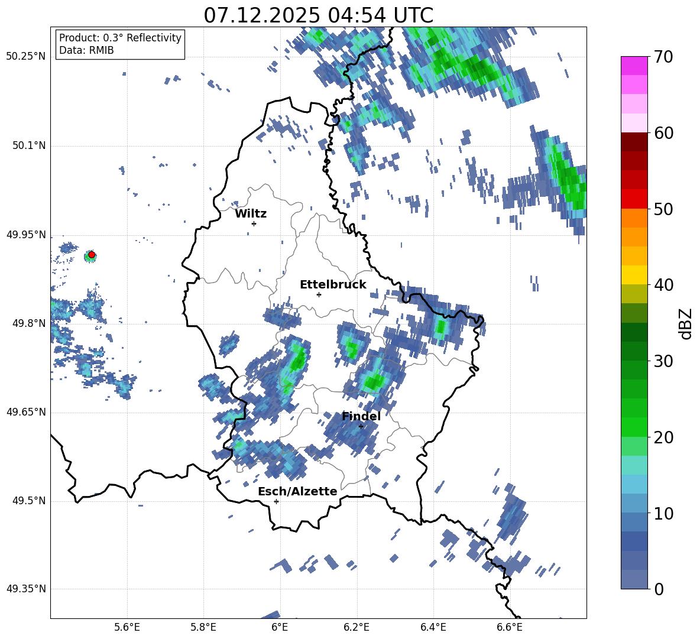Click the 10 tick on the colorbar
This screenshot has height=639, width=700.
(663, 513)
